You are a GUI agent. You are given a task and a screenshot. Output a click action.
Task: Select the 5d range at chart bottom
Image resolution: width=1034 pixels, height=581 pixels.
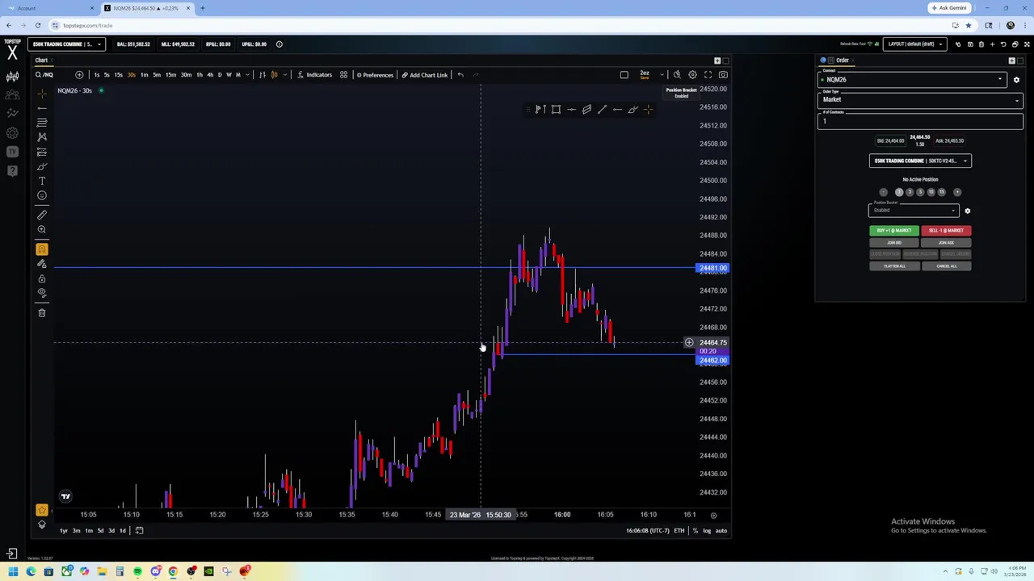coord(100,531)
